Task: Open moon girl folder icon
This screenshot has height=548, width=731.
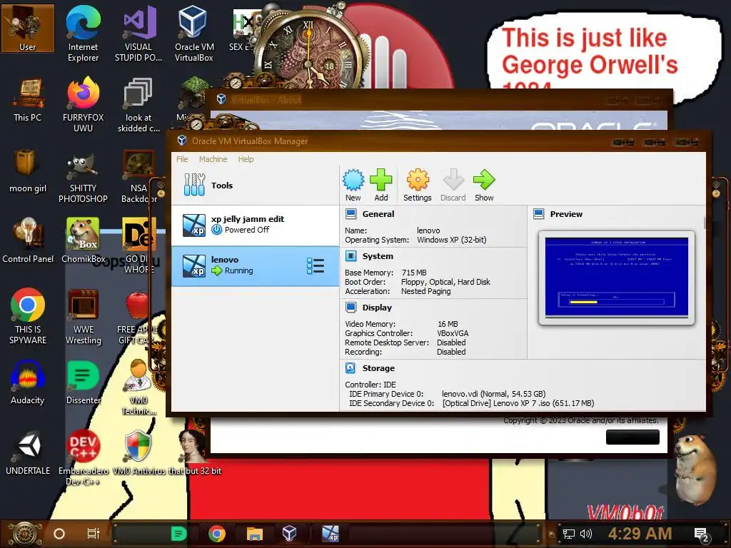Action: click(28, 171)
